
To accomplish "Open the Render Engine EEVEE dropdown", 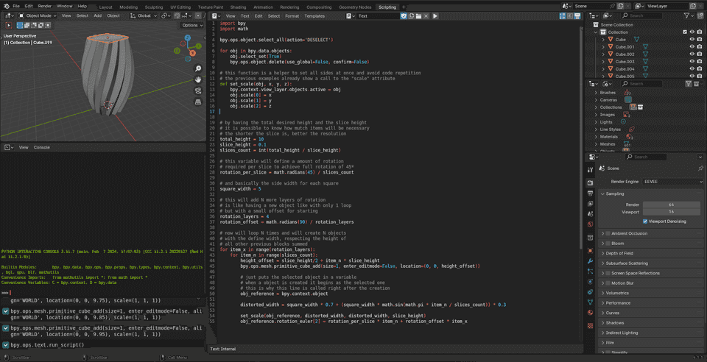I will (672, 181).
